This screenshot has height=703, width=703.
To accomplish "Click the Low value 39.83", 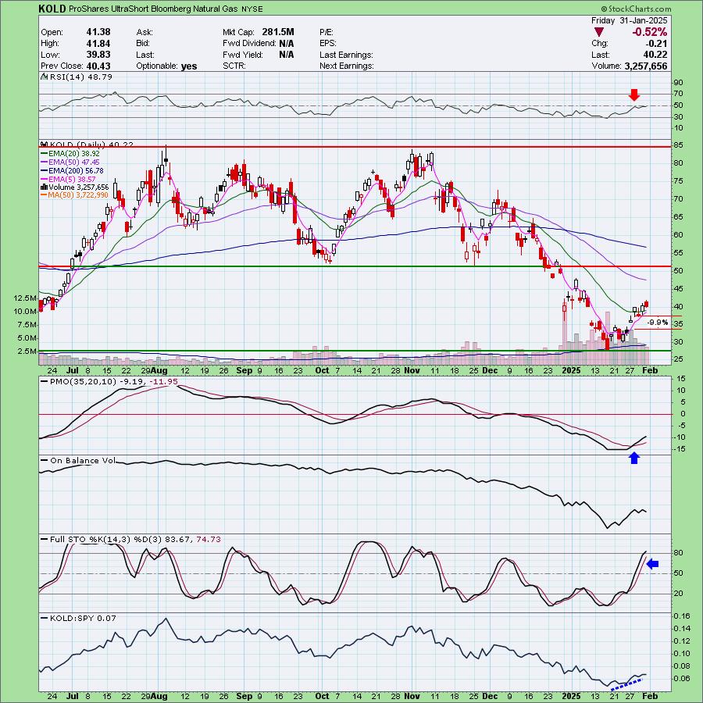I will [x=98, y=54].
